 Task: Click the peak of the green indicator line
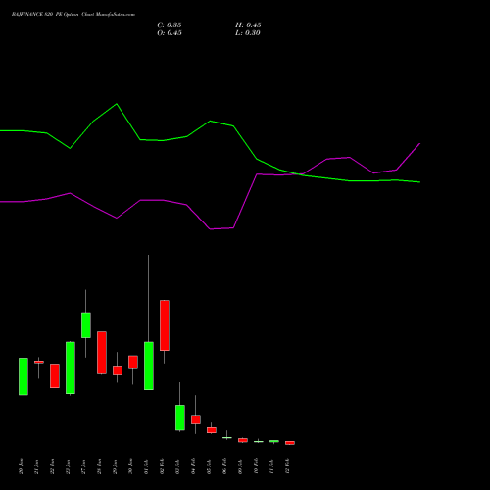click(x=117, y=104)
